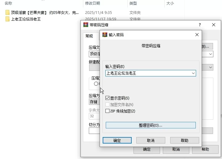Viewport: 222px width, 159px height.
Task: Select the 上老王论坛当老王 folder name
Action: pos(26,19)
